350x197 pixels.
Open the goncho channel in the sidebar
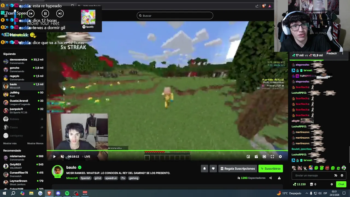tap(23, 69)
